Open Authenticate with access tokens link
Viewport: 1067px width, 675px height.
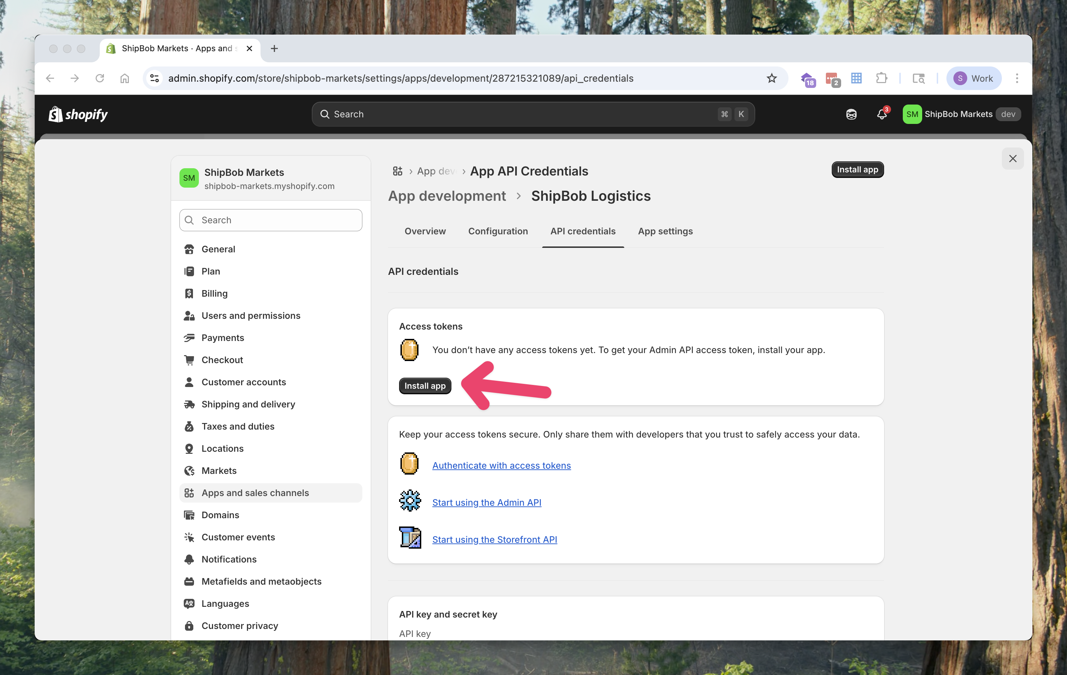pyautogui.click(x=501, y=465)
